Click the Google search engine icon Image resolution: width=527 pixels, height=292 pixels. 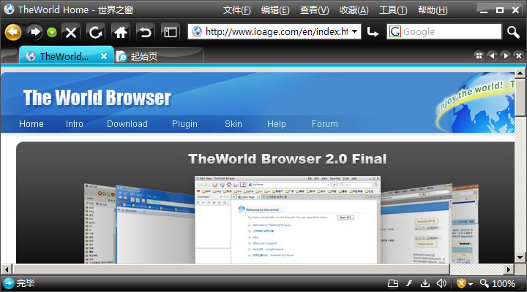[x=395, y=32]
